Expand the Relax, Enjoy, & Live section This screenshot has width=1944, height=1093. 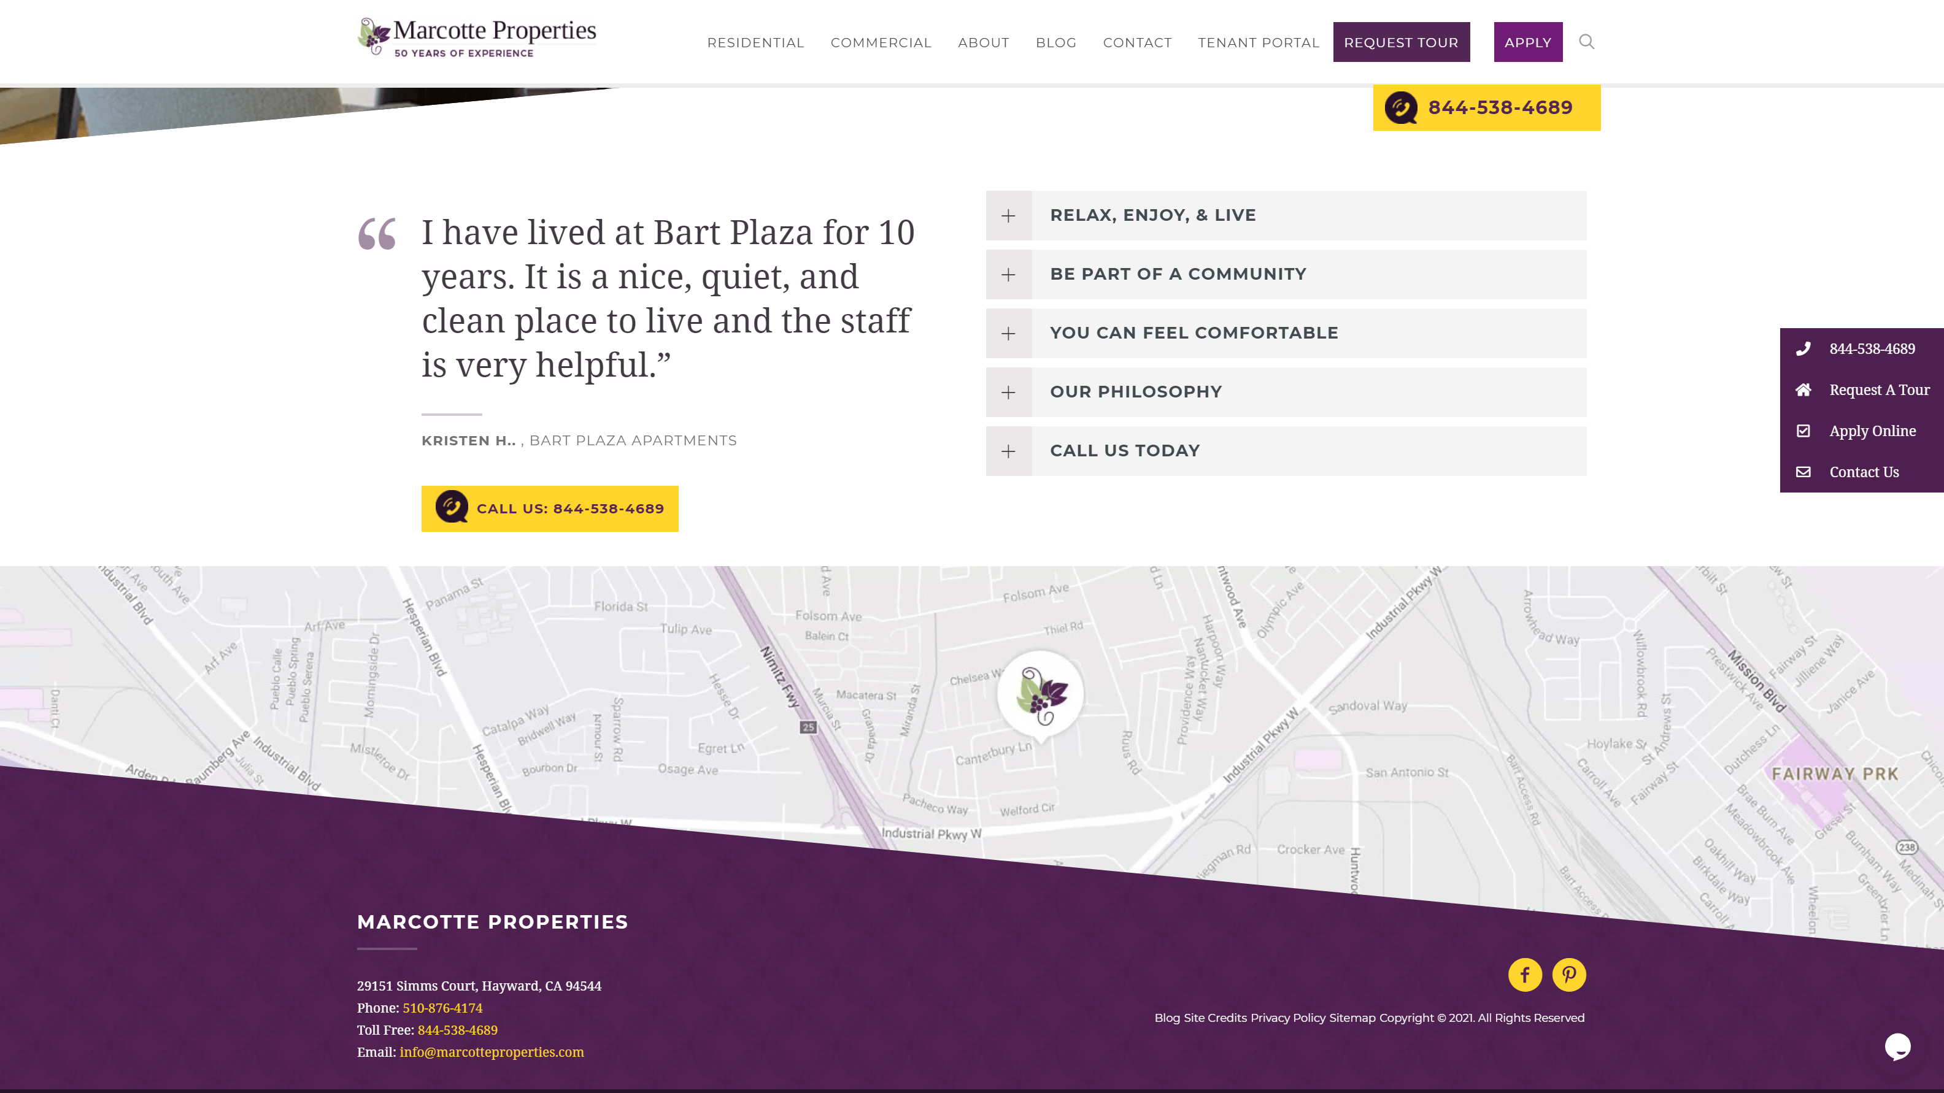(x=1286, y=216)
